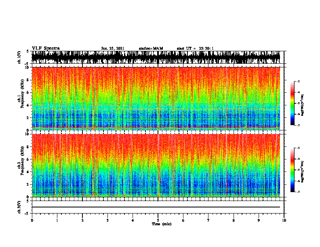Click the 'ch.1(V)' axis label

pos(19,57)
